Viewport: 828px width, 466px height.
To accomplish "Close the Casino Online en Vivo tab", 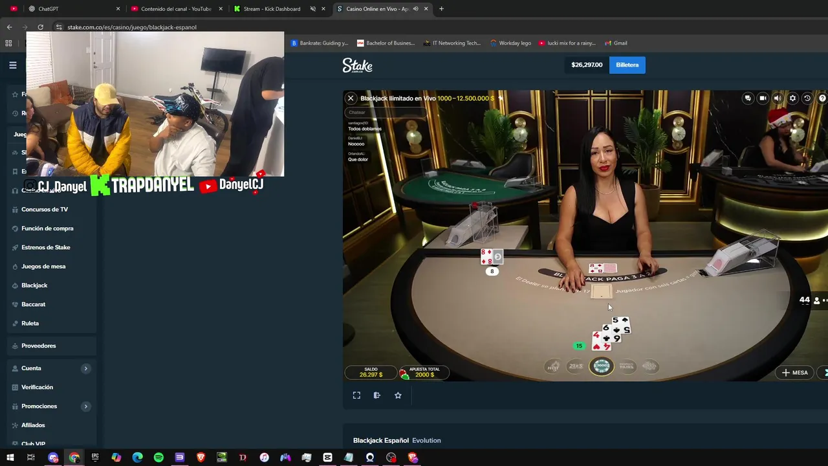I will 426,9.
